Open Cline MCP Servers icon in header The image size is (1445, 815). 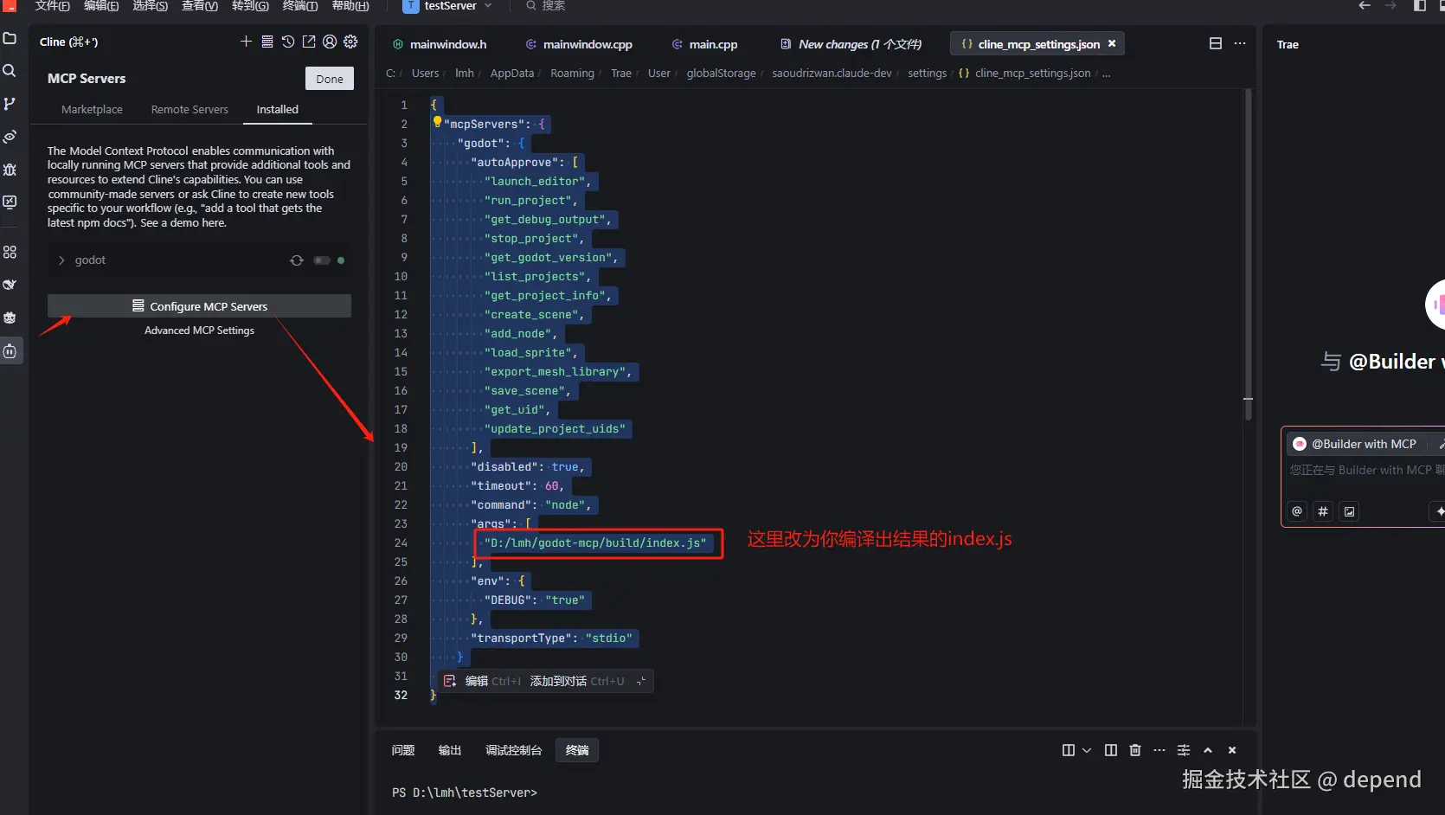267,42
